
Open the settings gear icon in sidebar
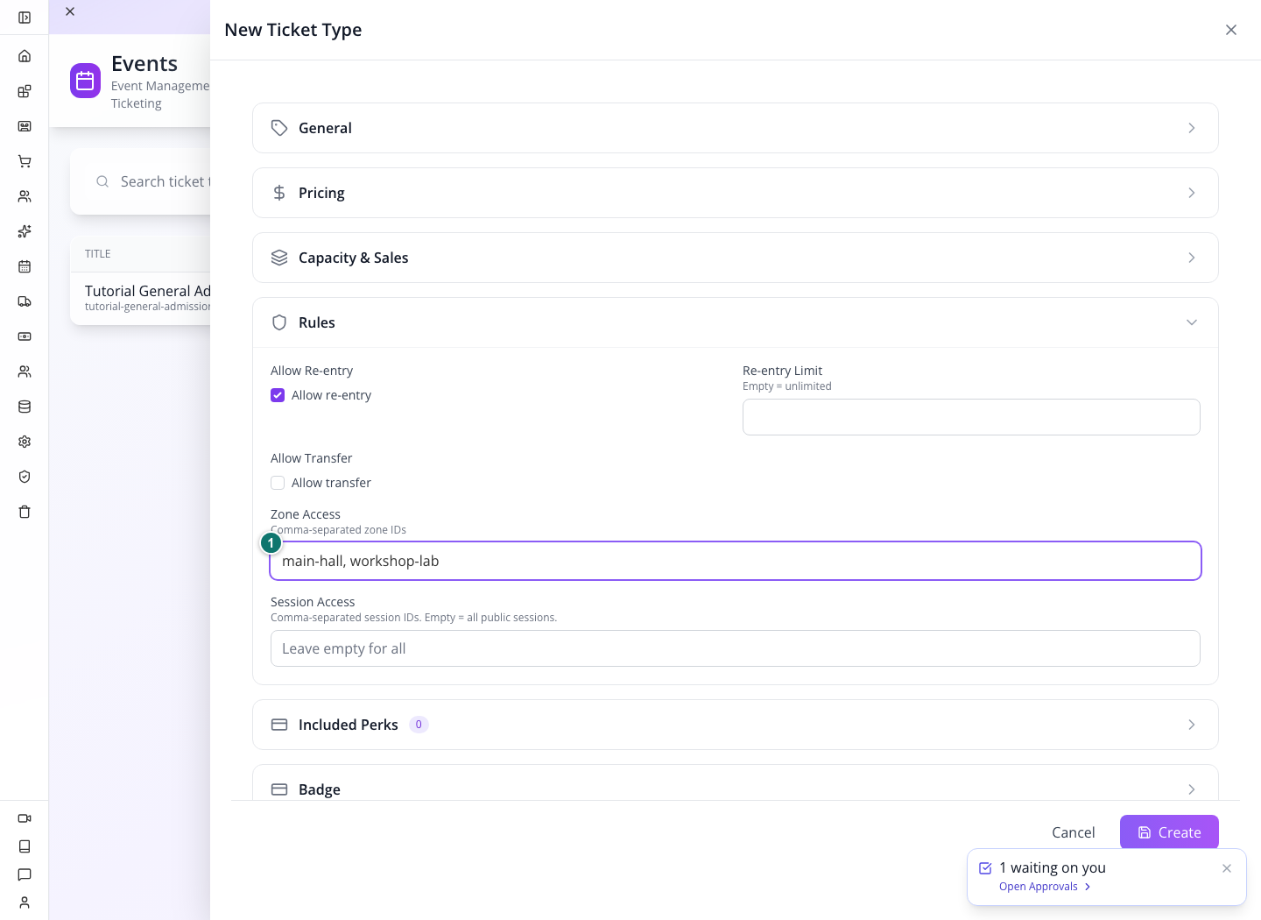pos(25,442)
